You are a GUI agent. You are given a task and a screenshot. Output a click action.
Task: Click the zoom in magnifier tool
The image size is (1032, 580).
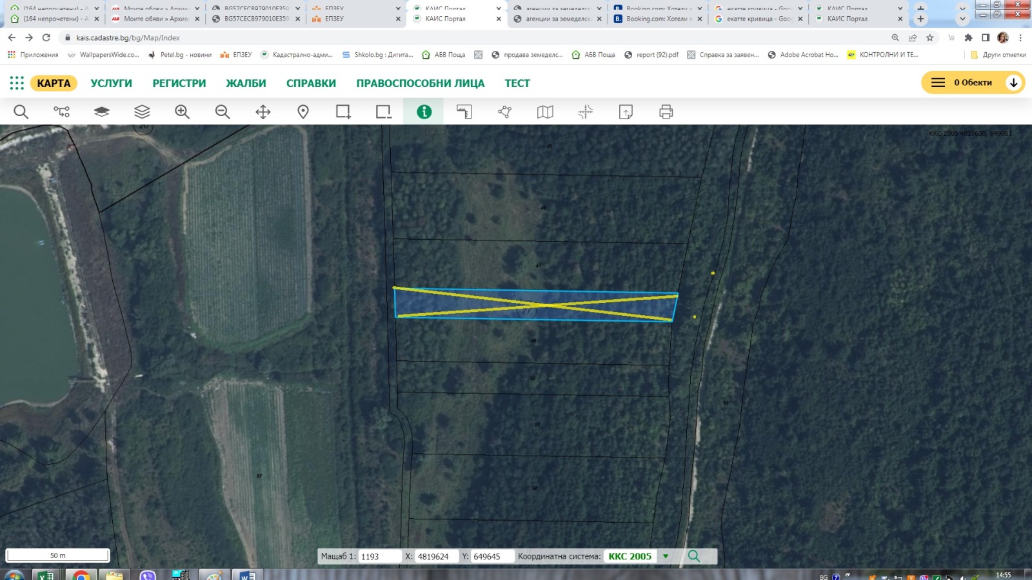[x=182, y=112]
